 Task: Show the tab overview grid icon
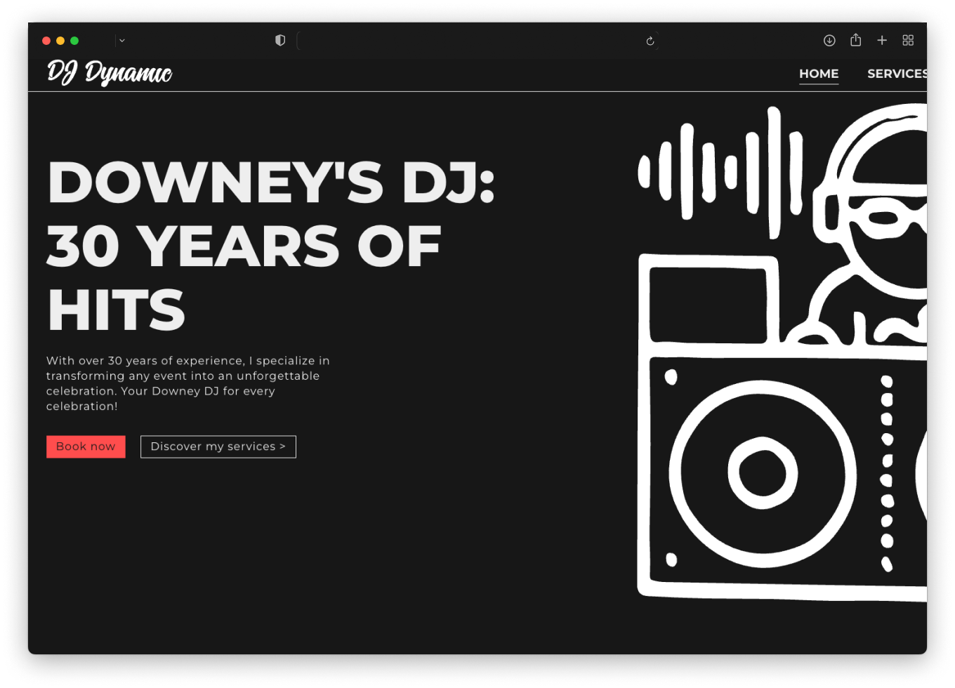coord(908,41)
